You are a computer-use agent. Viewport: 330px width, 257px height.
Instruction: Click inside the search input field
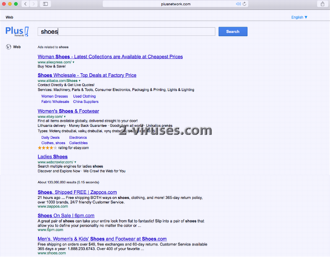tap(124, 31)
